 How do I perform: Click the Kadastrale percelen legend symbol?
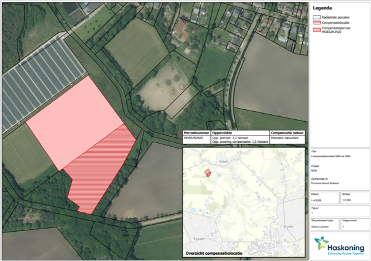(317, 17)
